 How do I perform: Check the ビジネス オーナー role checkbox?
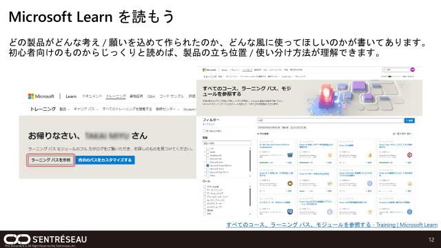205,203
